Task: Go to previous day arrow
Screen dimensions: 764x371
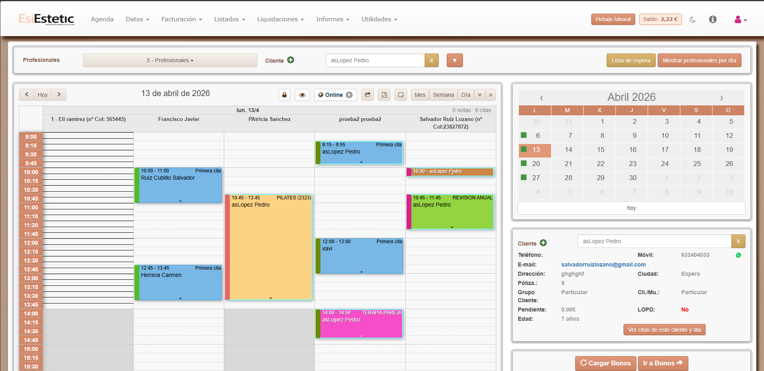Action: point(27,94)
